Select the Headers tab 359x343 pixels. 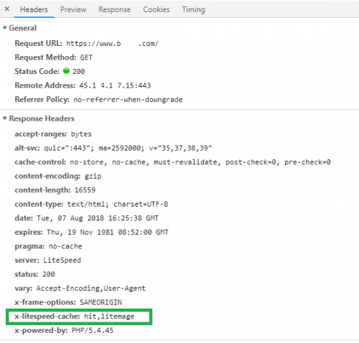(x=34, y=9)
